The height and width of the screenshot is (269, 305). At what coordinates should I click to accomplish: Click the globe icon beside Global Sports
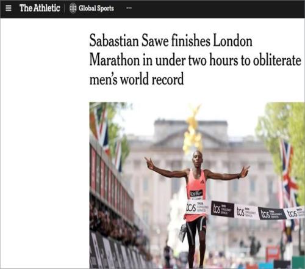(x=73, y=9)
